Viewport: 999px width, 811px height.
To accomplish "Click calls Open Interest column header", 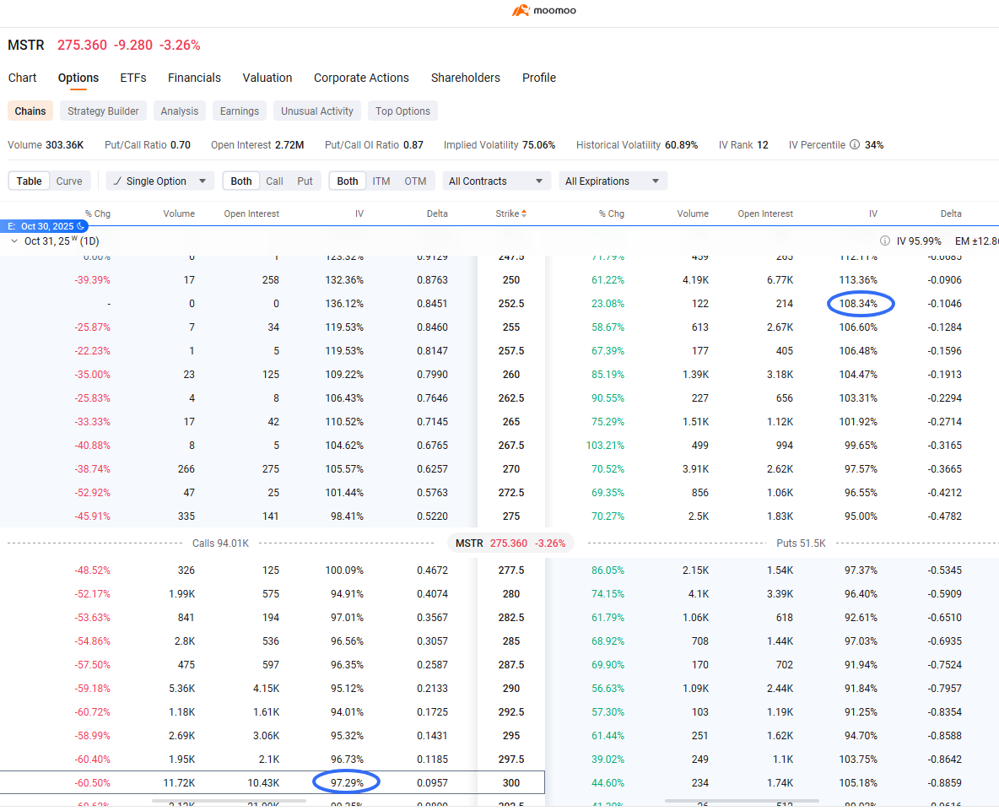I will (x=251, y=214).
